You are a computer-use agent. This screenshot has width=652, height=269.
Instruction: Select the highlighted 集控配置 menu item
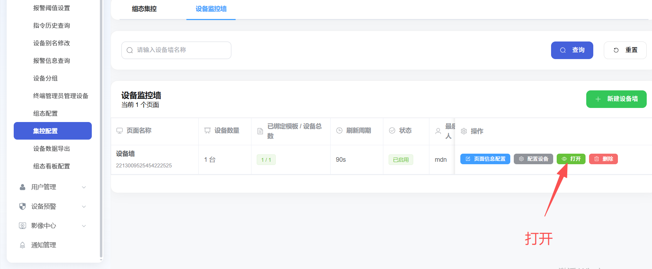pyautogui.click(x=53, y=131)
